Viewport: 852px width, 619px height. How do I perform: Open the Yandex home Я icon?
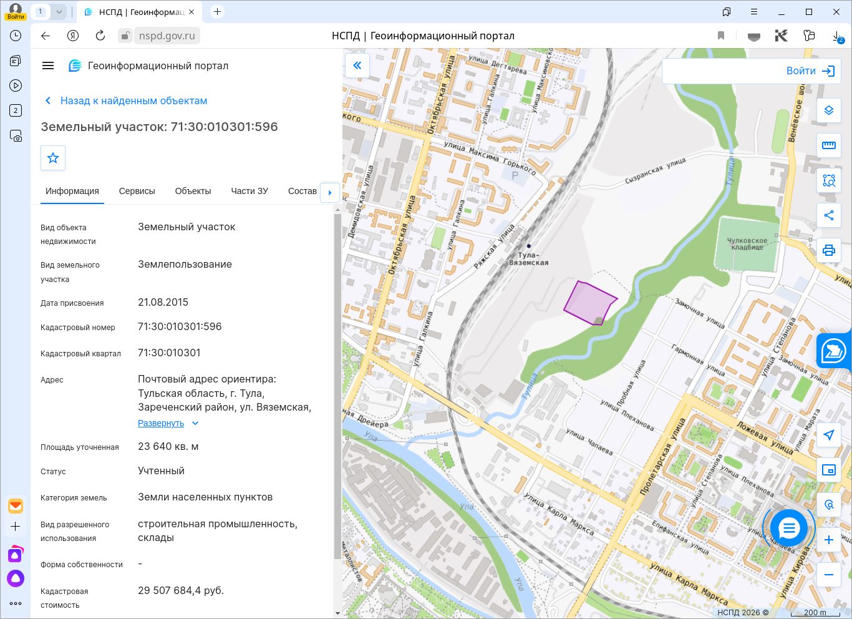click(73, 36)
